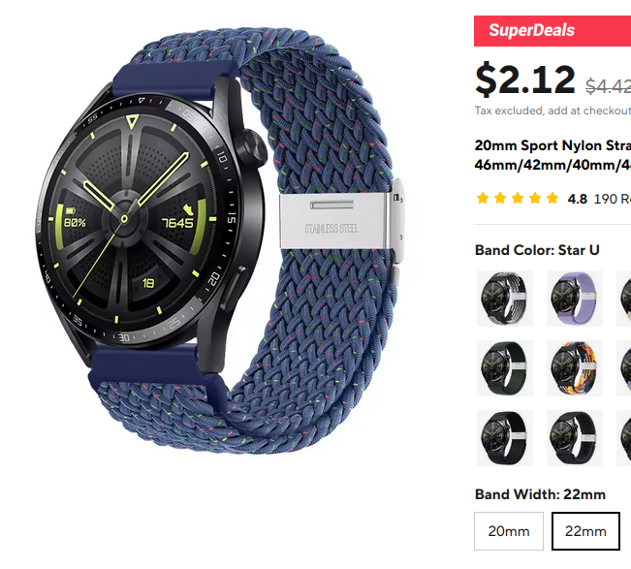Select the 20mm band width option
631x569 pixels.
pos(509,531)
